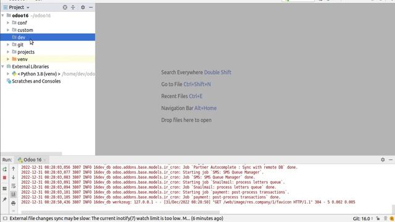Select the projects folder row
Screen dimensions: 395x222
tap(48, 52)
